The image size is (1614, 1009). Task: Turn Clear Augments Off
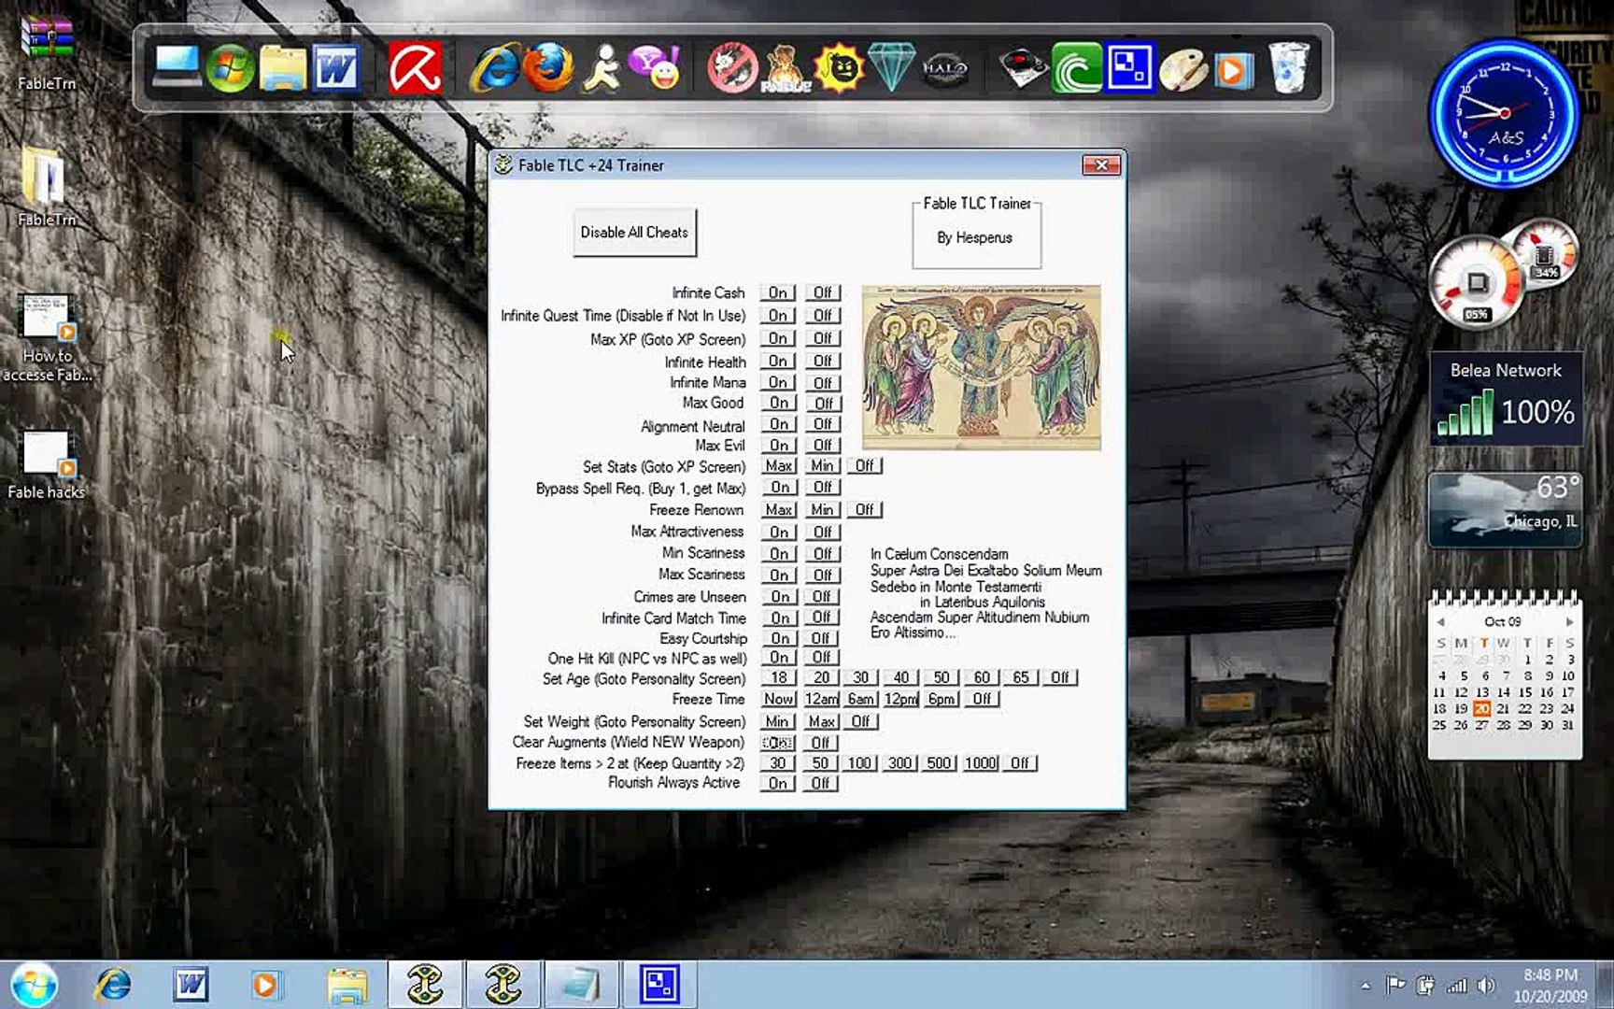pos(820,743)
